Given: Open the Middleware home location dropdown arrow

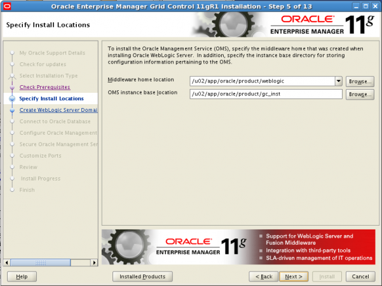Looking at the screenshot, I should click(338, 81).
